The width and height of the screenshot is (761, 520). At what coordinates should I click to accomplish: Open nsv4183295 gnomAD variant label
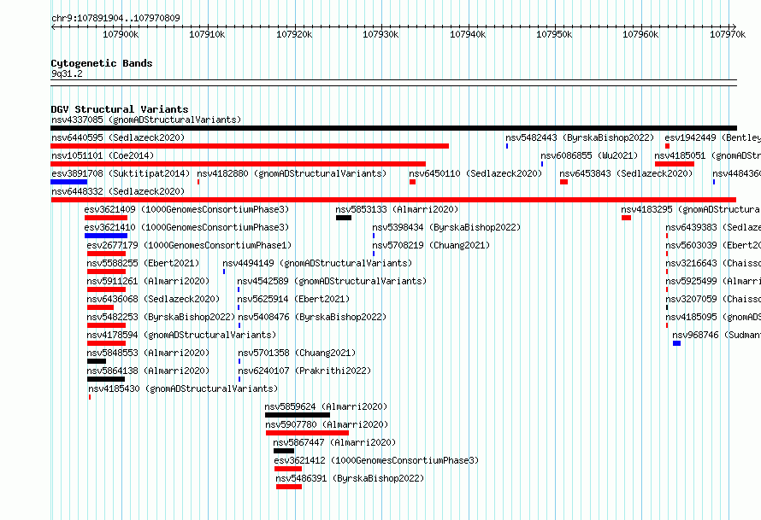coord(691,209)
